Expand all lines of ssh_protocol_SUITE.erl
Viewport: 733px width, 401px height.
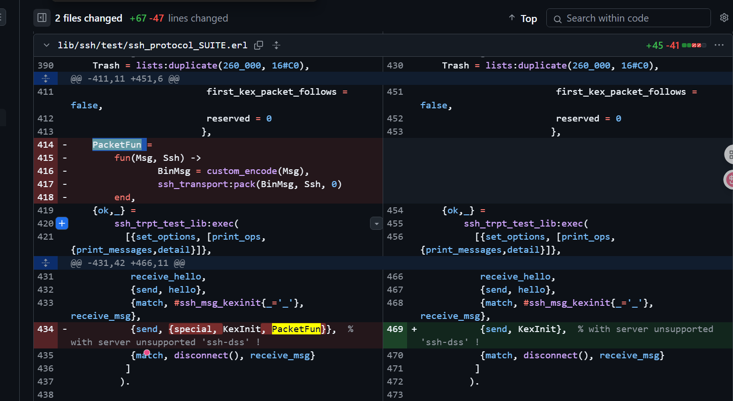(276, 45)
